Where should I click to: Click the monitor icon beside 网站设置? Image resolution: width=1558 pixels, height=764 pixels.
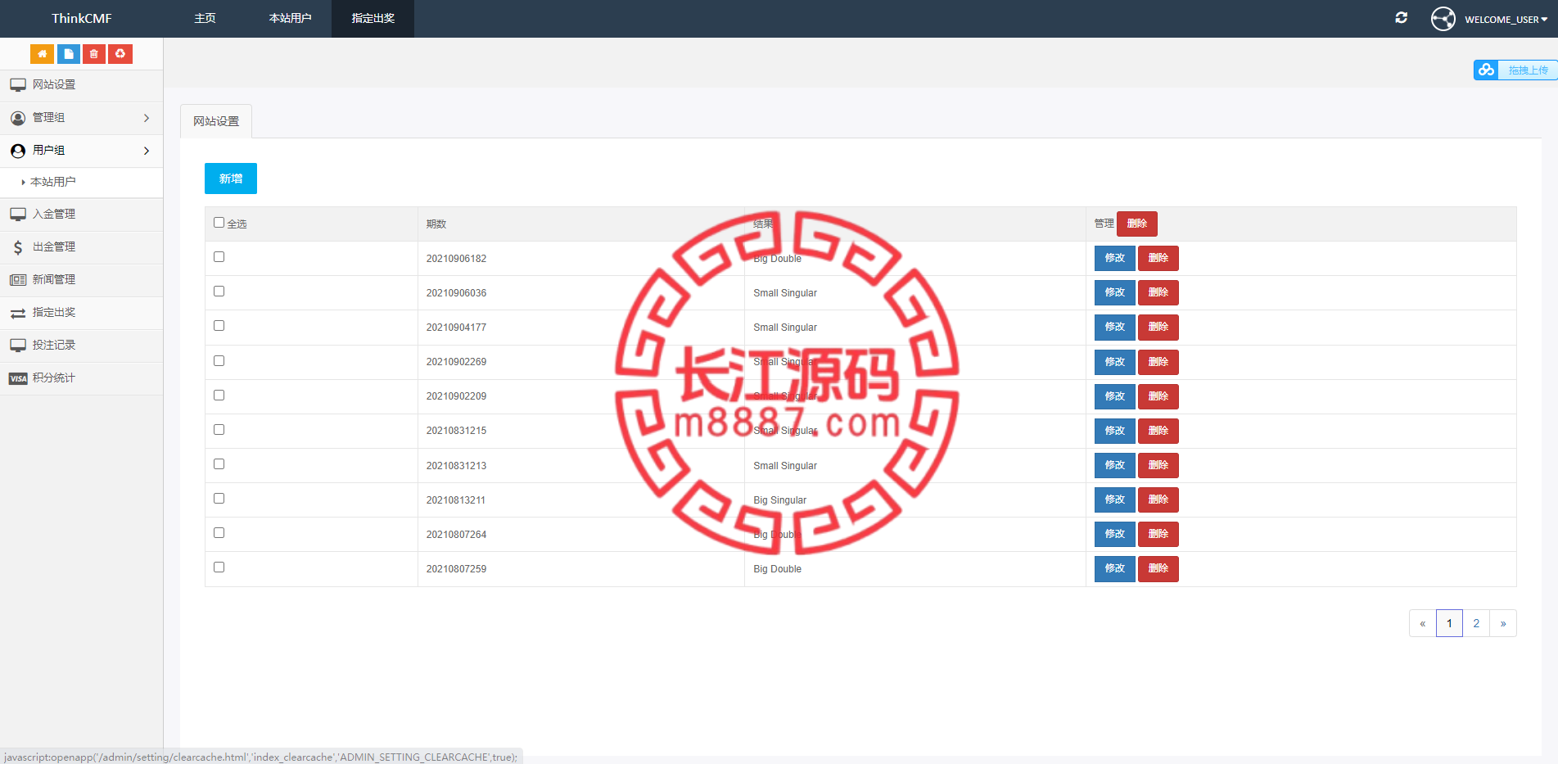(x=18, y=85)
